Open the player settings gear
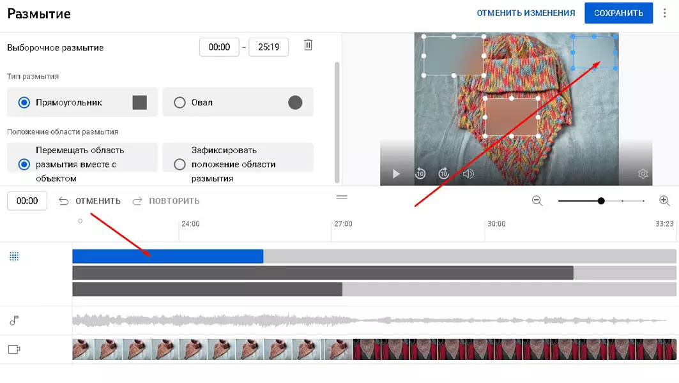Image resolution: width=679 pixels, height=383 pixels. point(643,174)
